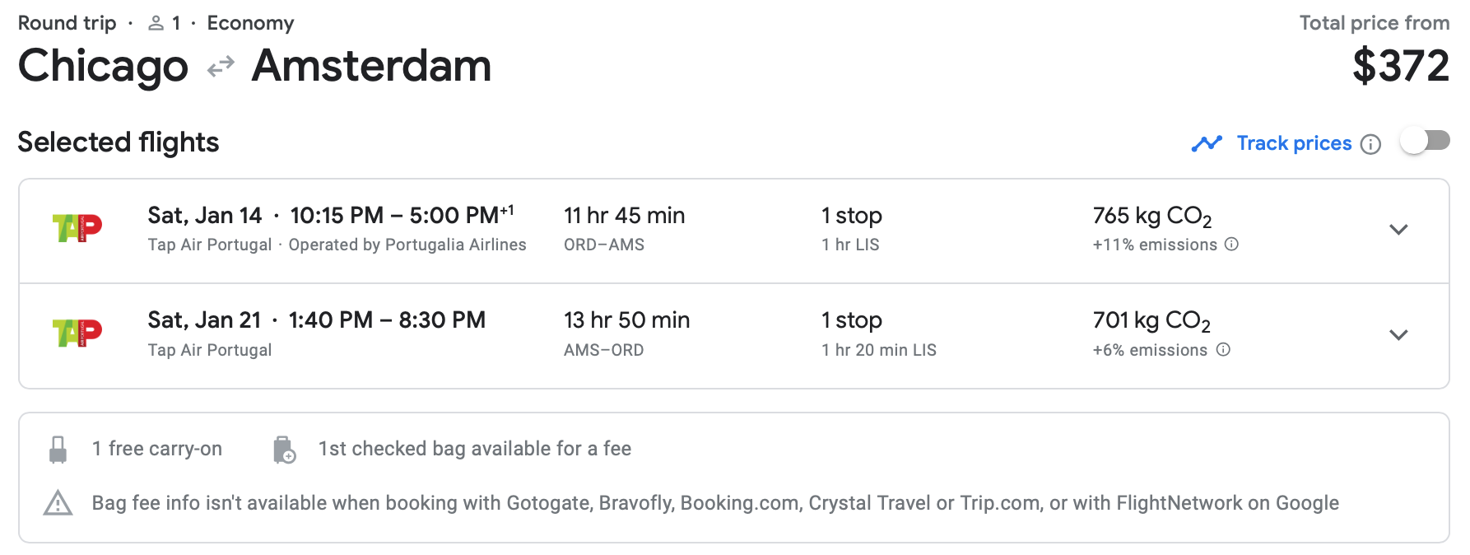Expand the Sat, Jan 14 flight details
1470x555 pixels.
tap(1398, 230)
